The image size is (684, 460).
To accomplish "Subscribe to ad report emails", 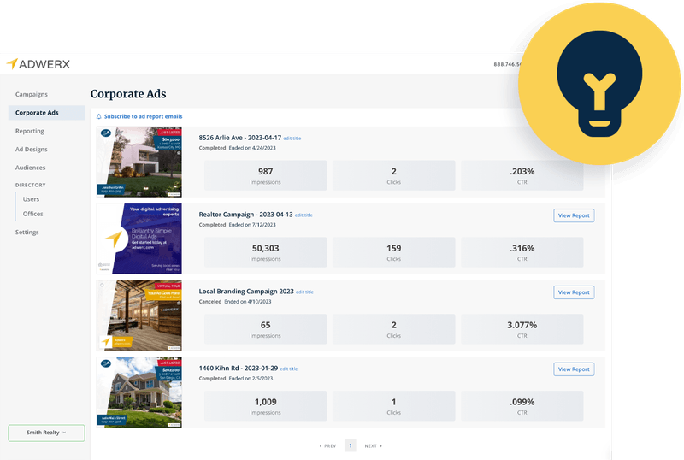I will (x=143, y=116).
